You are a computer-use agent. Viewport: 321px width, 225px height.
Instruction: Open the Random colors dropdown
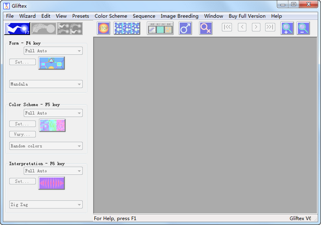[46, 146]
